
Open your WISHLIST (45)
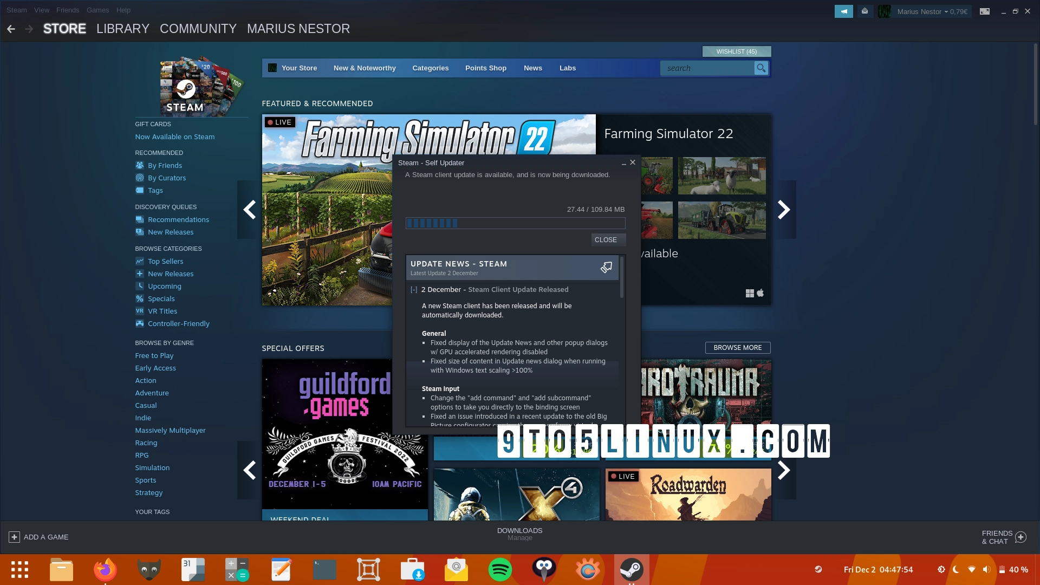coord(736,51)
